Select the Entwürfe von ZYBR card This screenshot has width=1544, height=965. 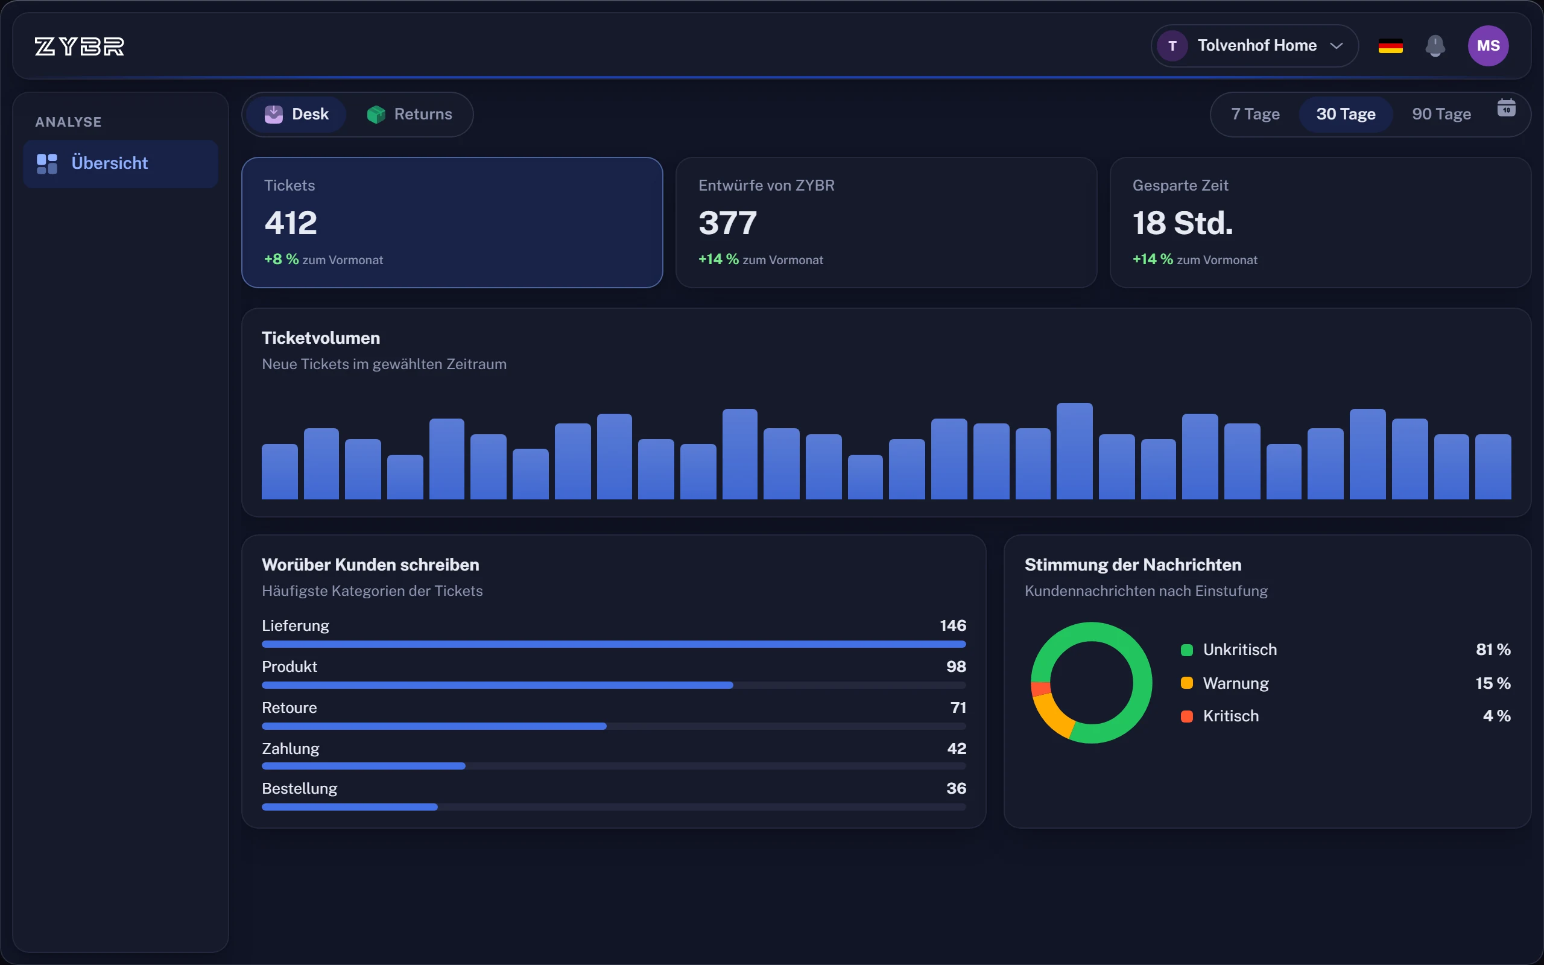[x=886, y=223]
